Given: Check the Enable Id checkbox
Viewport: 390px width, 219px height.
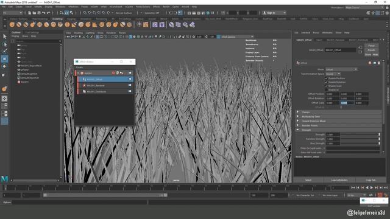Looking at the screenshot, I should point(327,89).
